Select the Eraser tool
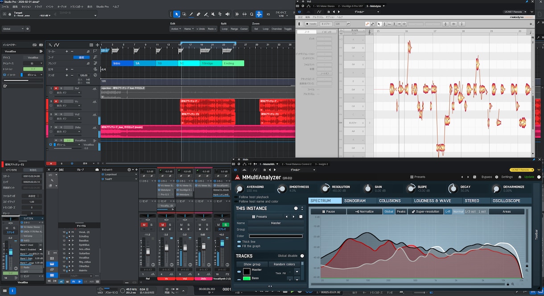 tap(198, 14)
